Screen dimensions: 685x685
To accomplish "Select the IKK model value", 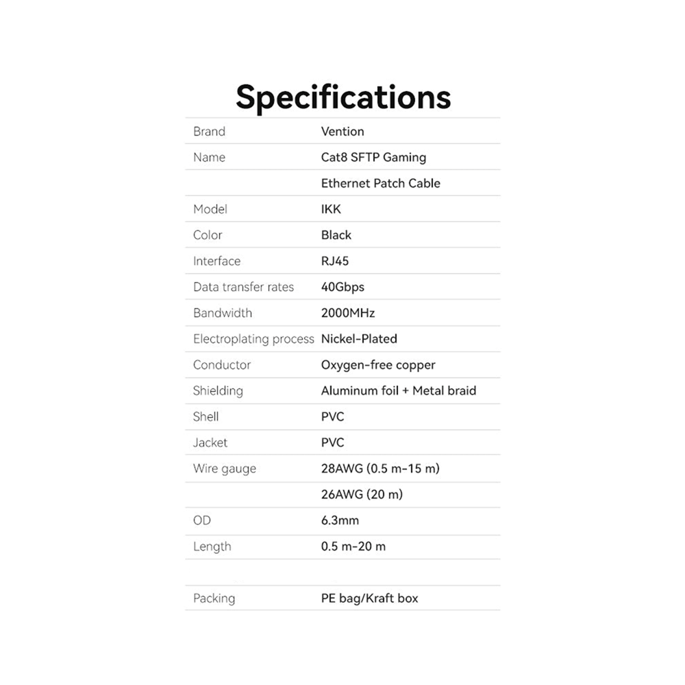I will click(331, 210).
